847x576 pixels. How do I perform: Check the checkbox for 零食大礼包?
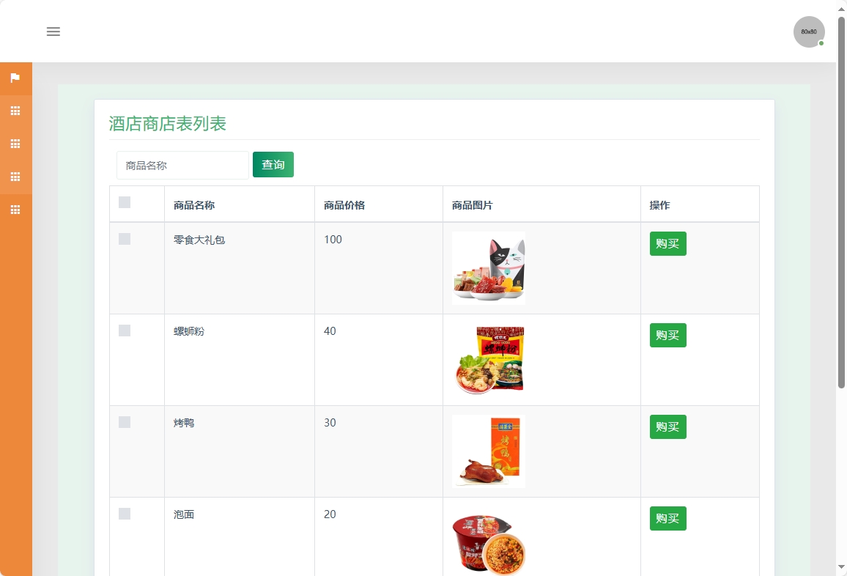(124, 238)
